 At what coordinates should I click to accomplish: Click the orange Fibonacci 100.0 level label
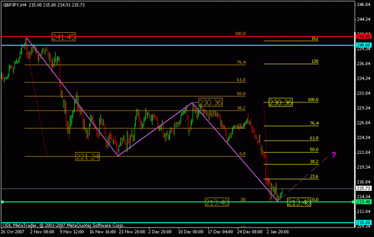240,34
